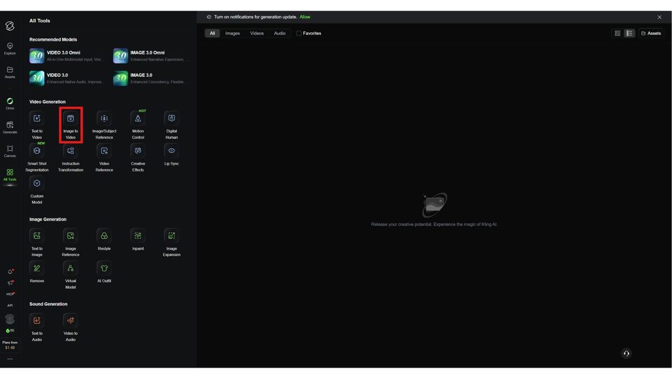672x378 pixels.
Task: Launch the Motion Control tool
Action: point(138,125)
